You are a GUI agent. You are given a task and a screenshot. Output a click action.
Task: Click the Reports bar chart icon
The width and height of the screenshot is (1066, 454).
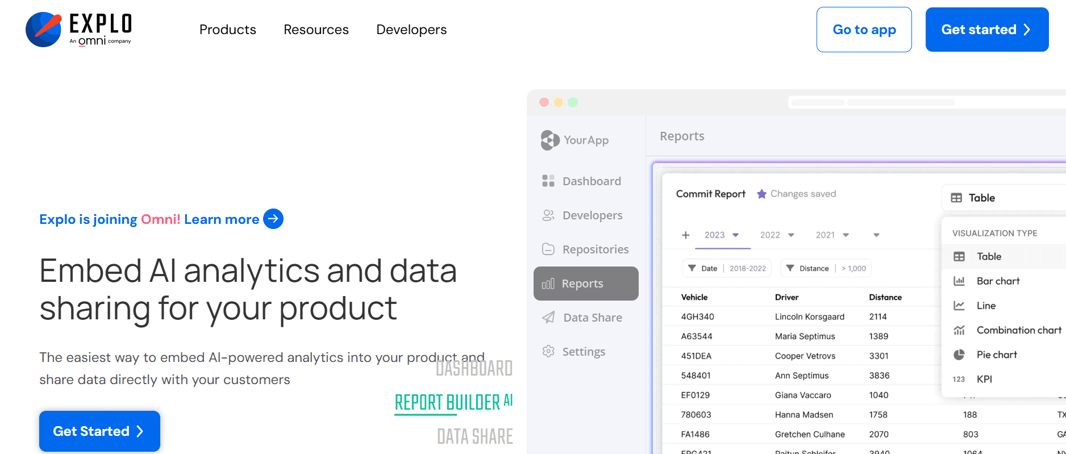[548, 284]
